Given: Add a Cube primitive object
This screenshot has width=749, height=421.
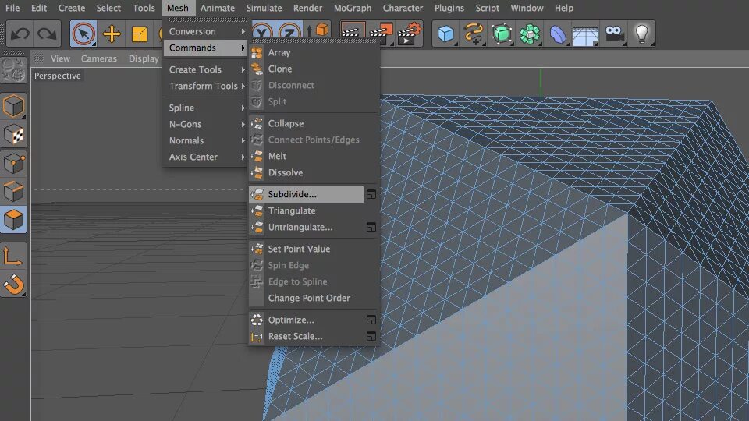Looking at the screenshot, I should (x=445, y=34).
